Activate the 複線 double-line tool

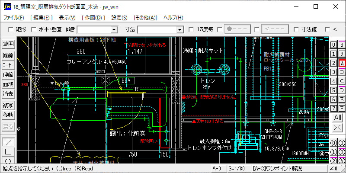[8, 55]
